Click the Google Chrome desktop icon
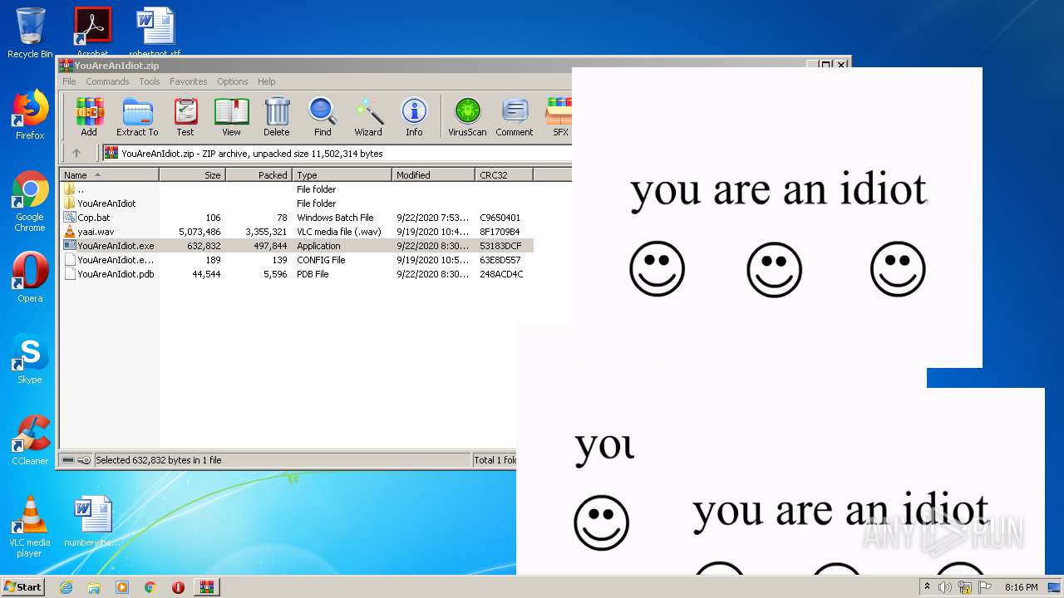1064x598 pixels. (x=30, y=202)
